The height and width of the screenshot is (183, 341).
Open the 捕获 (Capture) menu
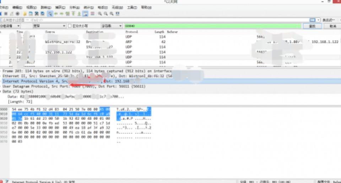[60, 7]
